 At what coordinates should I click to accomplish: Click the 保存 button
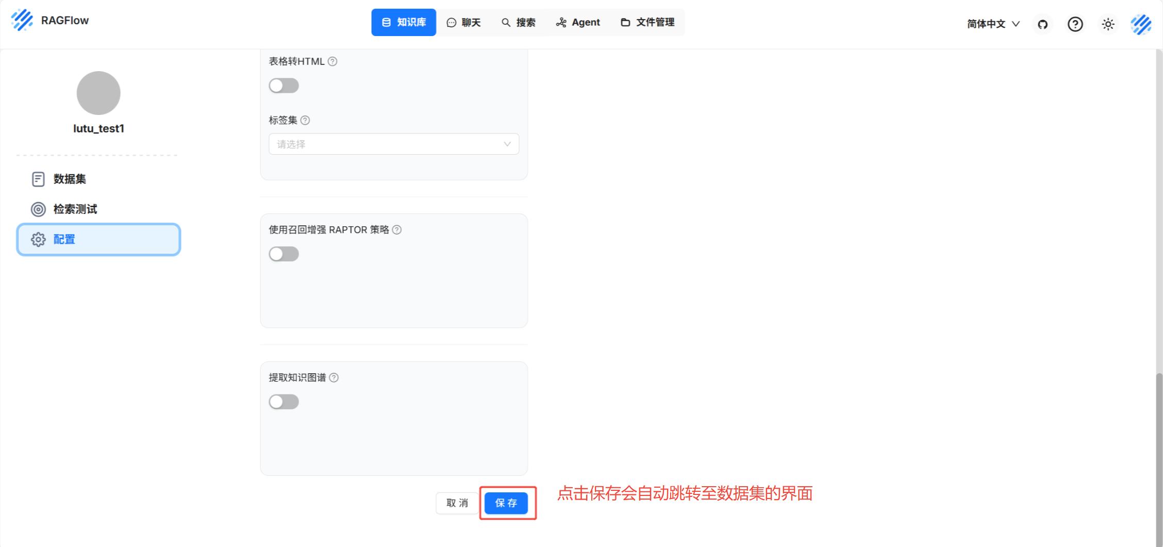pos(506,503)
